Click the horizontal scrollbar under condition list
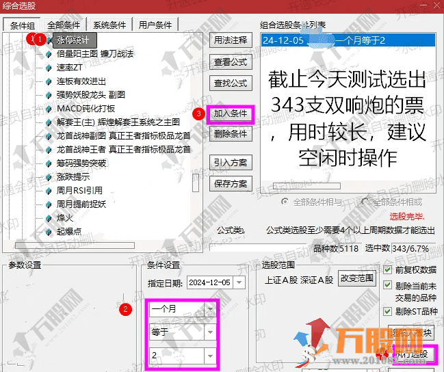 (306, 186)
